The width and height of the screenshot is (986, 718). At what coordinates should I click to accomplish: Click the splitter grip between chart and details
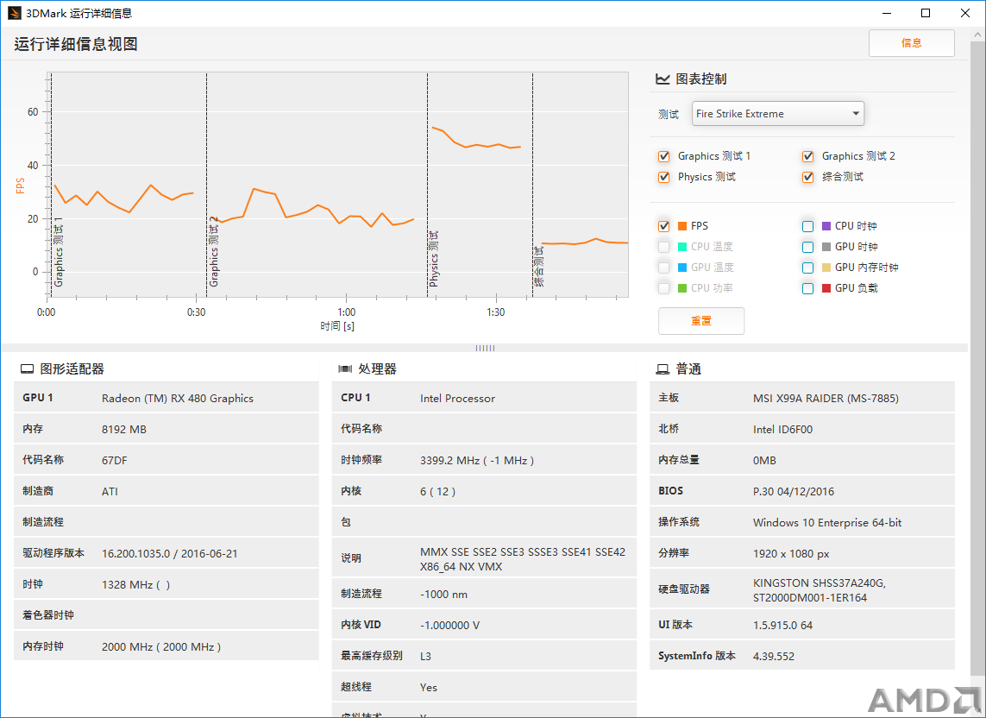click(485, 348)
